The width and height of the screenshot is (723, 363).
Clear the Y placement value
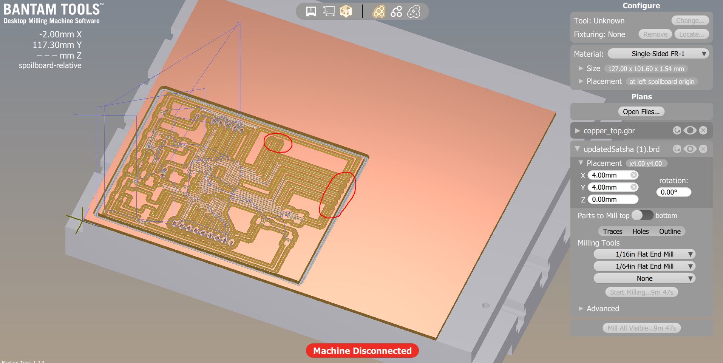[x=634, y=187]
